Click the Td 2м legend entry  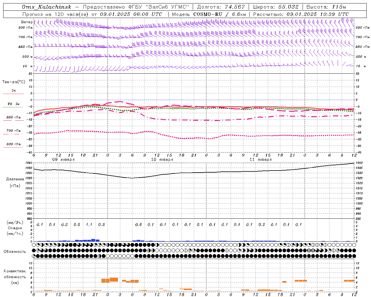(x=13, y=104)
